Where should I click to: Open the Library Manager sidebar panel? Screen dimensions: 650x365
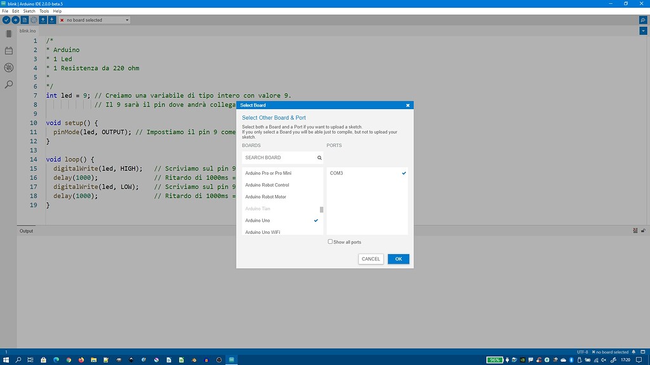click(8, 51)
